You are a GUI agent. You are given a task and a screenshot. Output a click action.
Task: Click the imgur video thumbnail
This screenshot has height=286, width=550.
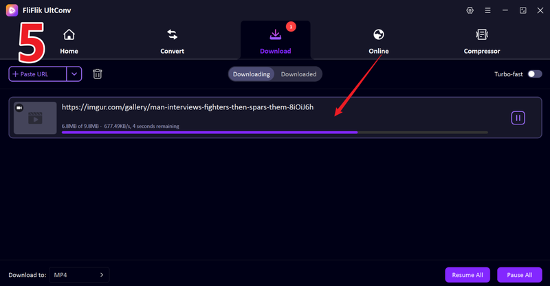pyautogui.click(x=35, y=118)
